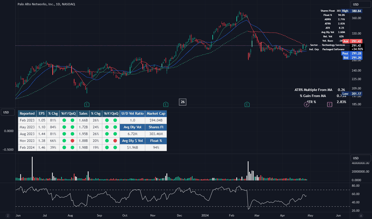Open the USD selector beside the earnings table pane
This screenshot has width=372, height=219.
[x=8, y=112]
